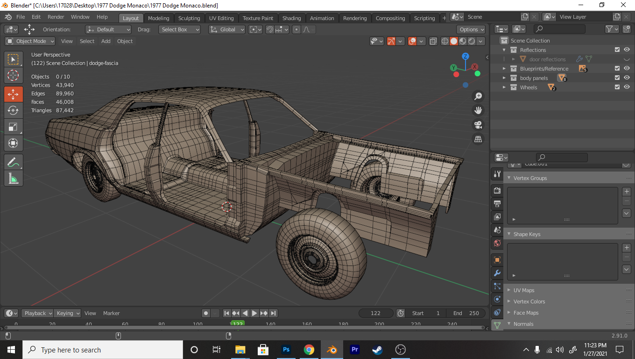This screenshot has height=359, width=635.
Task: Expand the Blueprints/Reference collection
Action: click(x=504, y=69)
